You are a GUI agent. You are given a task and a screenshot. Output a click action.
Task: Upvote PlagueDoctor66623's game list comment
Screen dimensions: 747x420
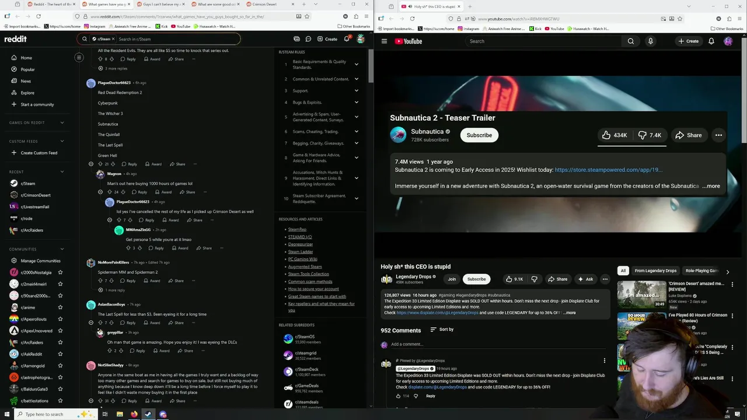pyautogui.click(x=100, y=164)
